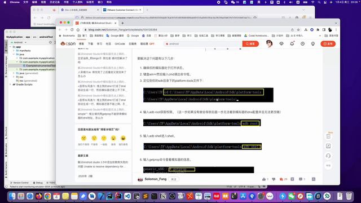Viewport: 361px width, 203px height.
Task: Click the CSDN history clock icon
Action: 302,44
